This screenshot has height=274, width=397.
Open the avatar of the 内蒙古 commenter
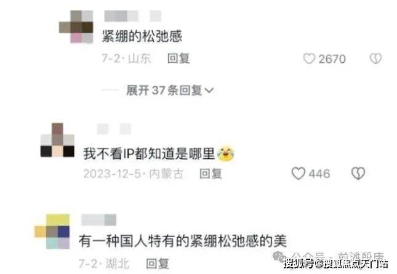(x=57, y=140)
